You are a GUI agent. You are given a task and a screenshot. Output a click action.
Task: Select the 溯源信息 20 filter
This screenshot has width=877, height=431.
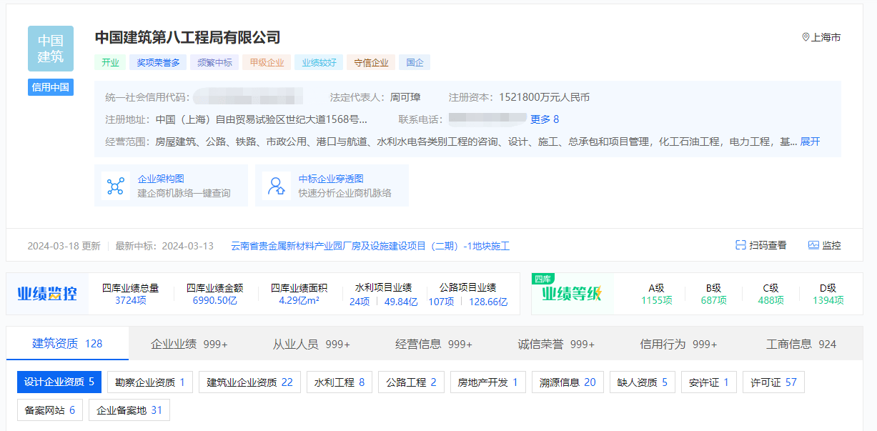tap(568, 382)
